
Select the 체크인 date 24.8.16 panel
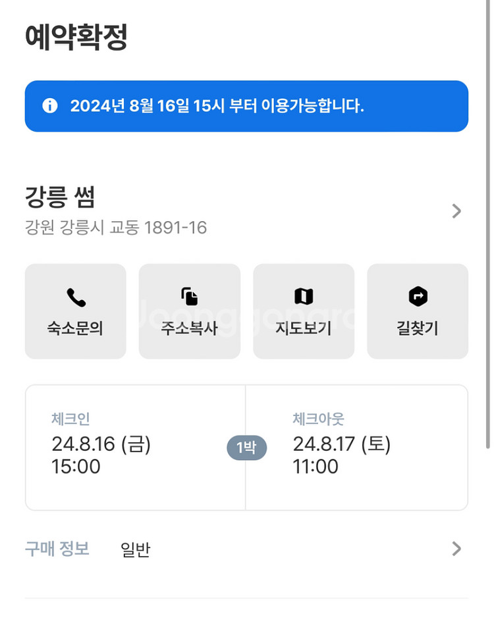[x=135, y=447]
